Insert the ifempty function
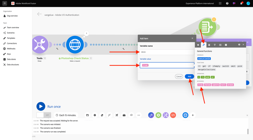253x140 pixels. tap(216, 66)
